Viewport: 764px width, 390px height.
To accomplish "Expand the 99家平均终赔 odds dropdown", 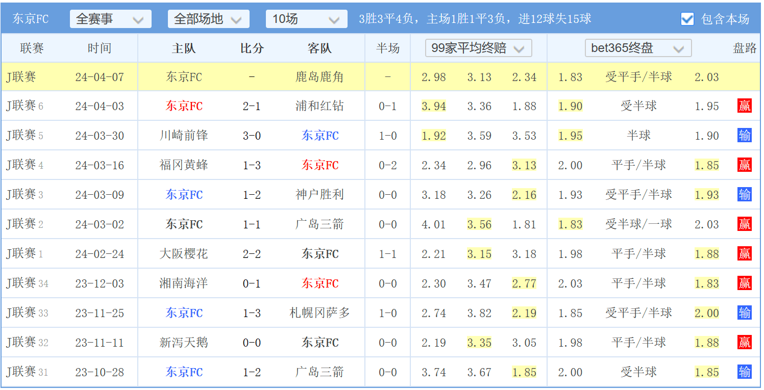I will (479, 48).
